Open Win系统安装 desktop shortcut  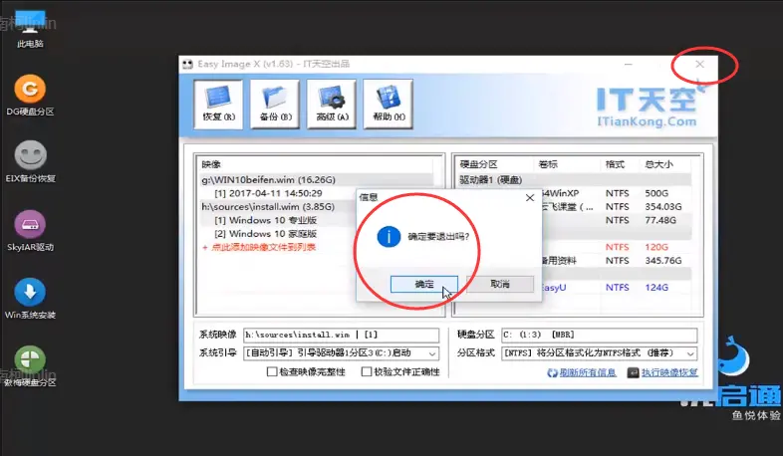[30, 299]
